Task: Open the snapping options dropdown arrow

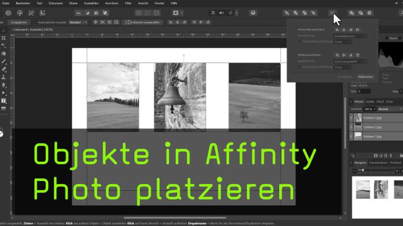Action: pyautogui.click(x=236, y=13)
